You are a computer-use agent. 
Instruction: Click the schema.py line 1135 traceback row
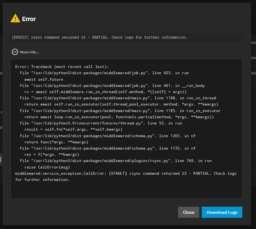(107, 148)
